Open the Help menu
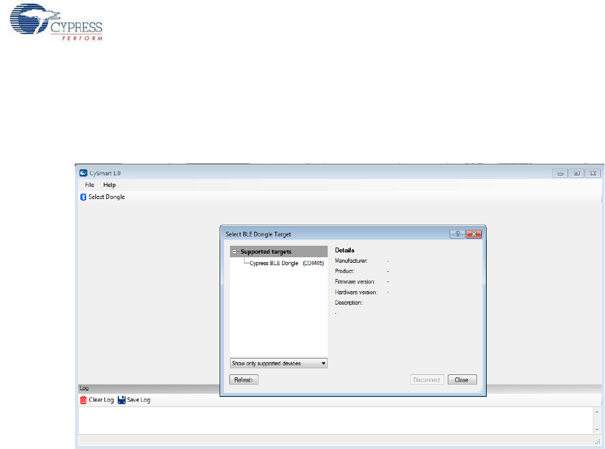605x449 pixels. [110, 185]
